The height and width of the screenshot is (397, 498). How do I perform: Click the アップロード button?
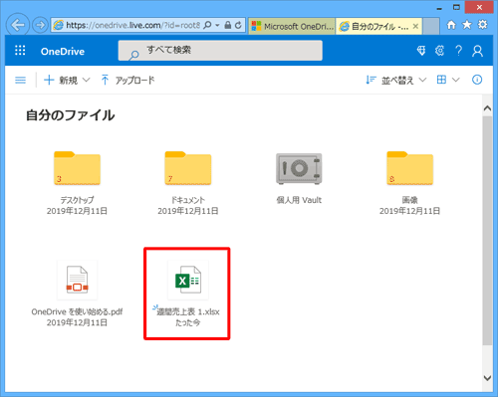[127, 80]
